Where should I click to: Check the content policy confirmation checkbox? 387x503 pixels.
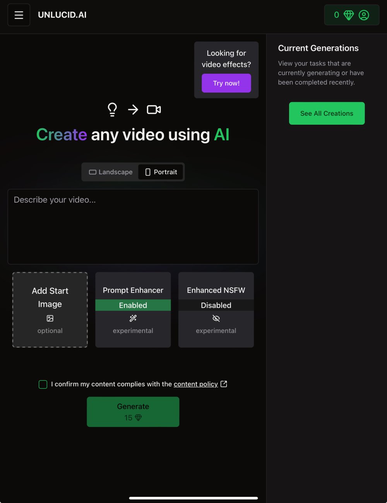(43, 384)
